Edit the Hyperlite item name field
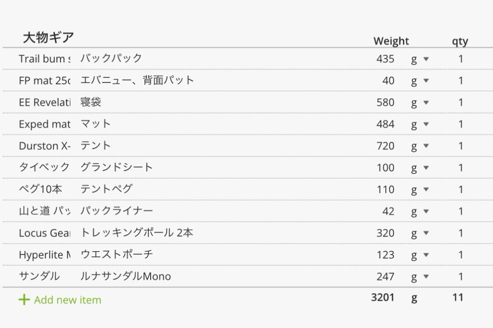 pyautogui.click(x=44, y=255)
